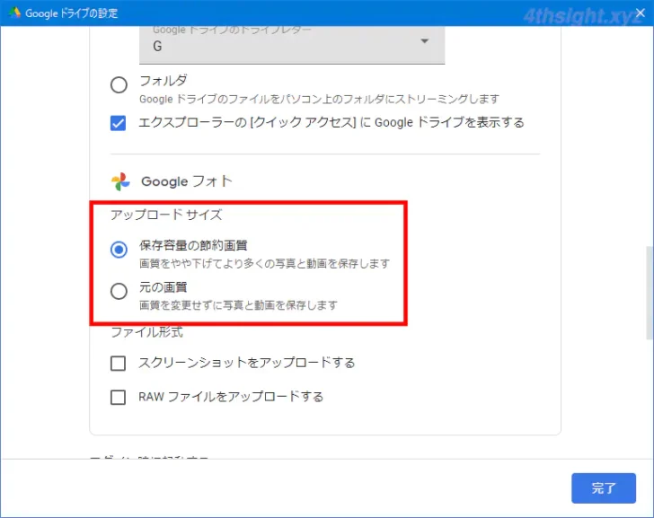The height and width of the screenshot is (518, 654).
Task: Enable スクリーンショットをアップロードする checkbox
Action: 119,363
